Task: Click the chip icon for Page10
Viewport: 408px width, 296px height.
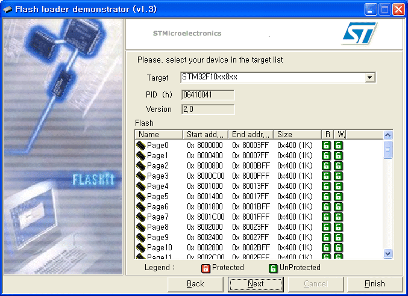Action: coord(140,248)
